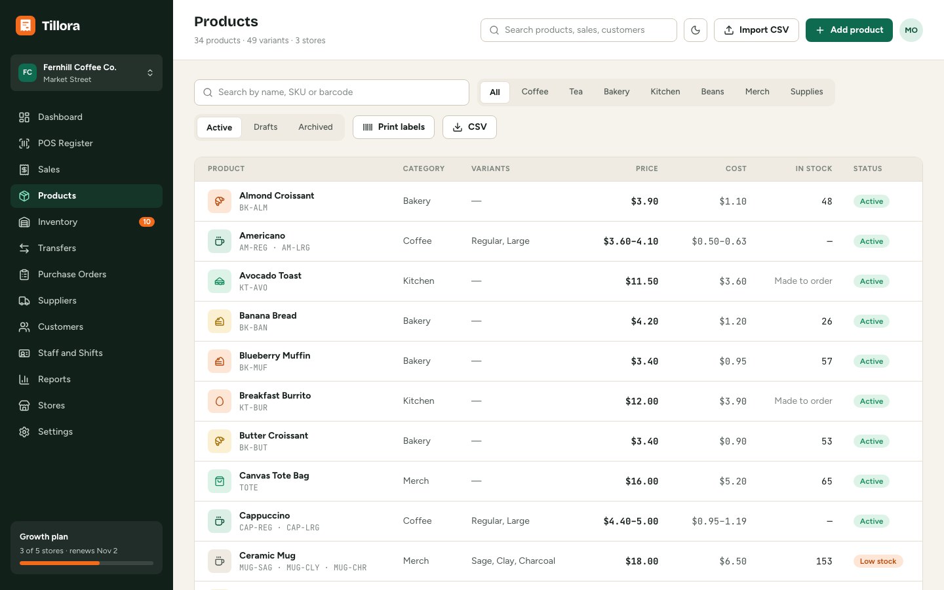This screenshot has width=944, height=590.
Task: Download products with the CSV button
Action: click(x=469, y=127)
